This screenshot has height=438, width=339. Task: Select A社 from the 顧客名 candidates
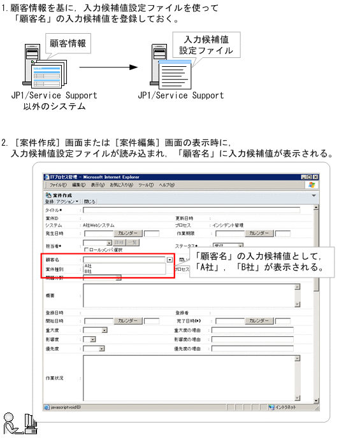click(x=89, y=266)
